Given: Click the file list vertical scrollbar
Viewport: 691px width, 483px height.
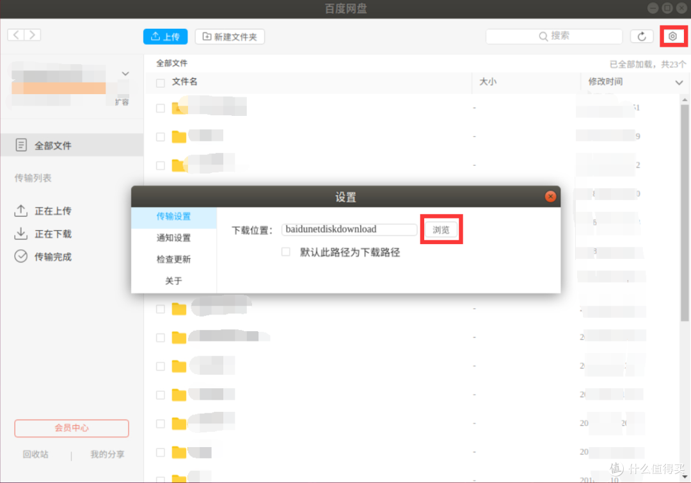Looking at the screenshot, I should click(685, 213).
